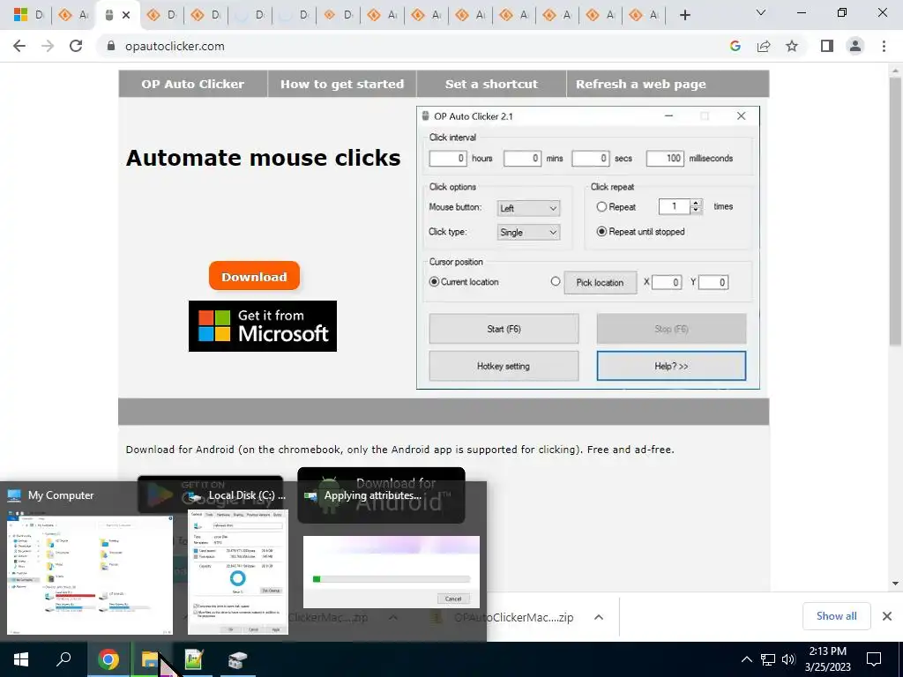Click the repeat times spinner arrows
The height and width of the screenshot is (677, 903).
[697, 206]
